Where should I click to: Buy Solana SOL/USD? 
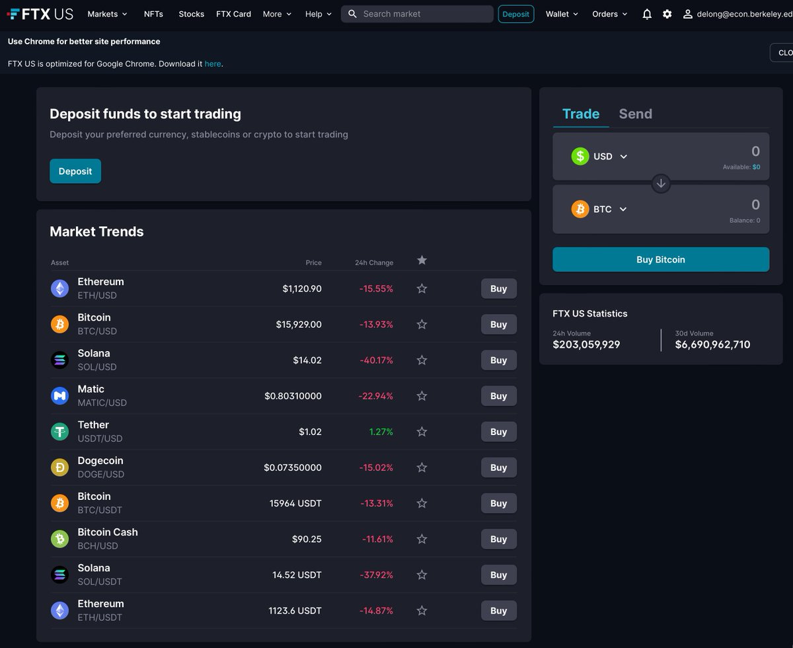click(499, 360)
